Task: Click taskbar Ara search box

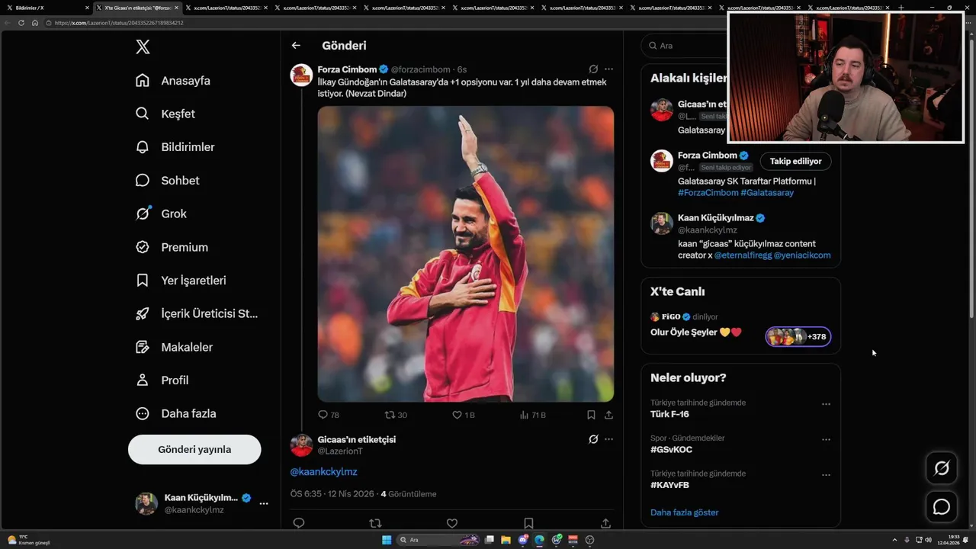Action: (x=438, y=540)
